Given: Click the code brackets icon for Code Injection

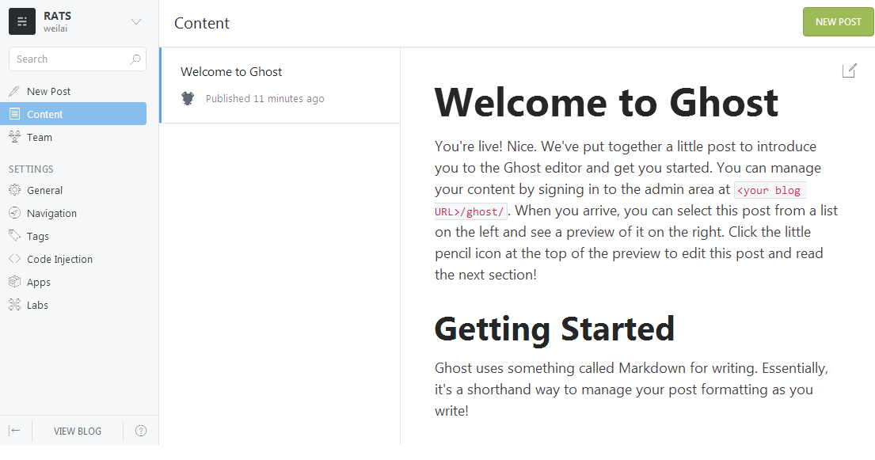Looking at the screenshot, I should coord(15,258).
